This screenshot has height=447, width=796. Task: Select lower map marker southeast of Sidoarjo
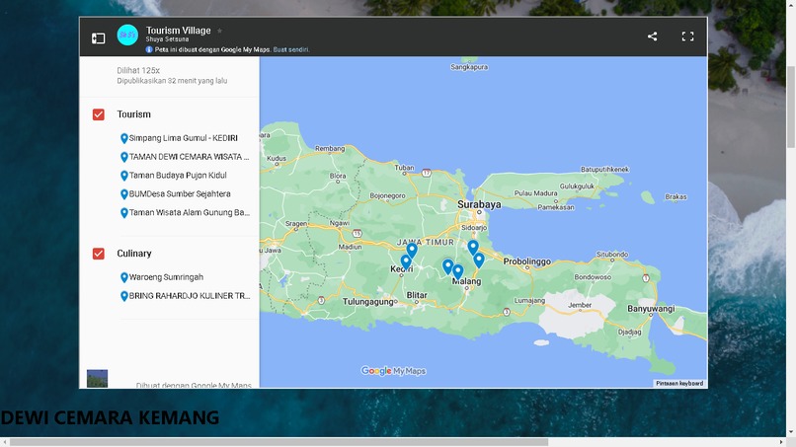point(479,260)
